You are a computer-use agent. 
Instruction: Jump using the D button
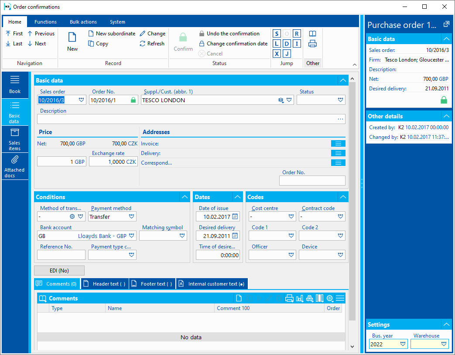[x=287, y=44]
